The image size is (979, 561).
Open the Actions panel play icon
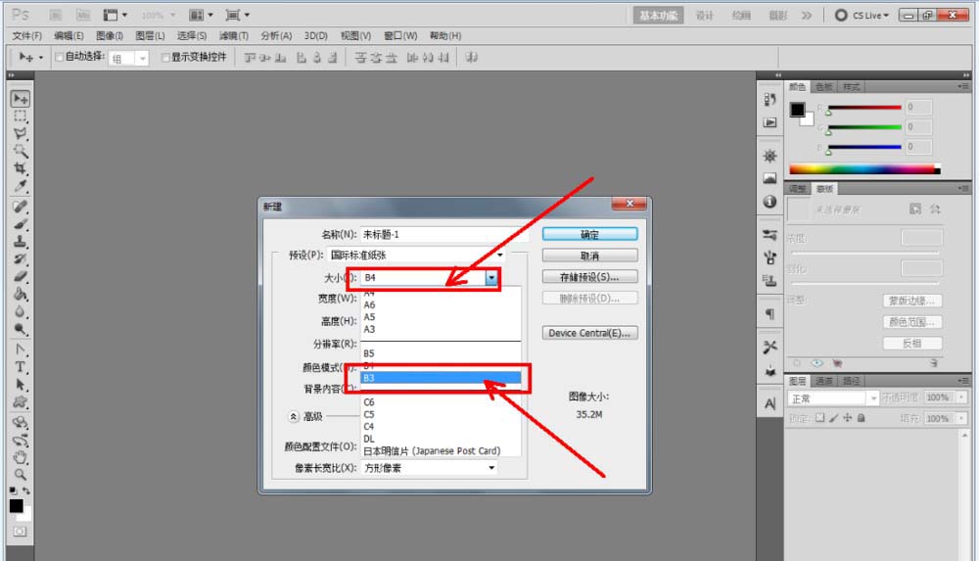pos(769,122)
